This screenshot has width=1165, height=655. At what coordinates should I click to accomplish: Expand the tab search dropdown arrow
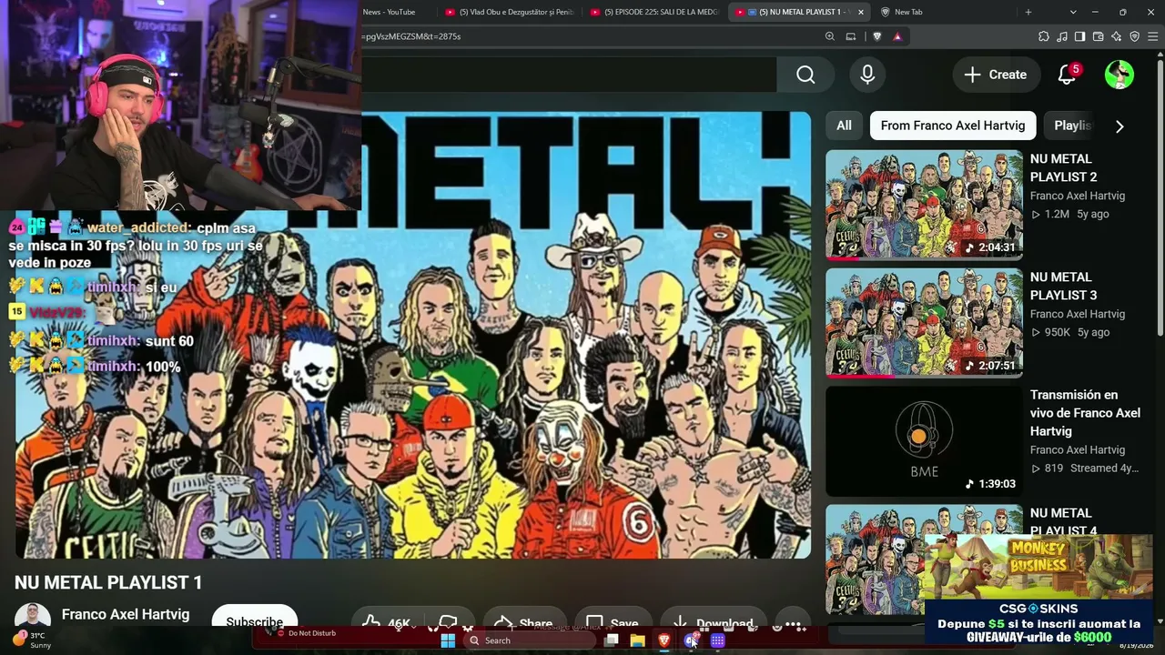coord(1073,12)
